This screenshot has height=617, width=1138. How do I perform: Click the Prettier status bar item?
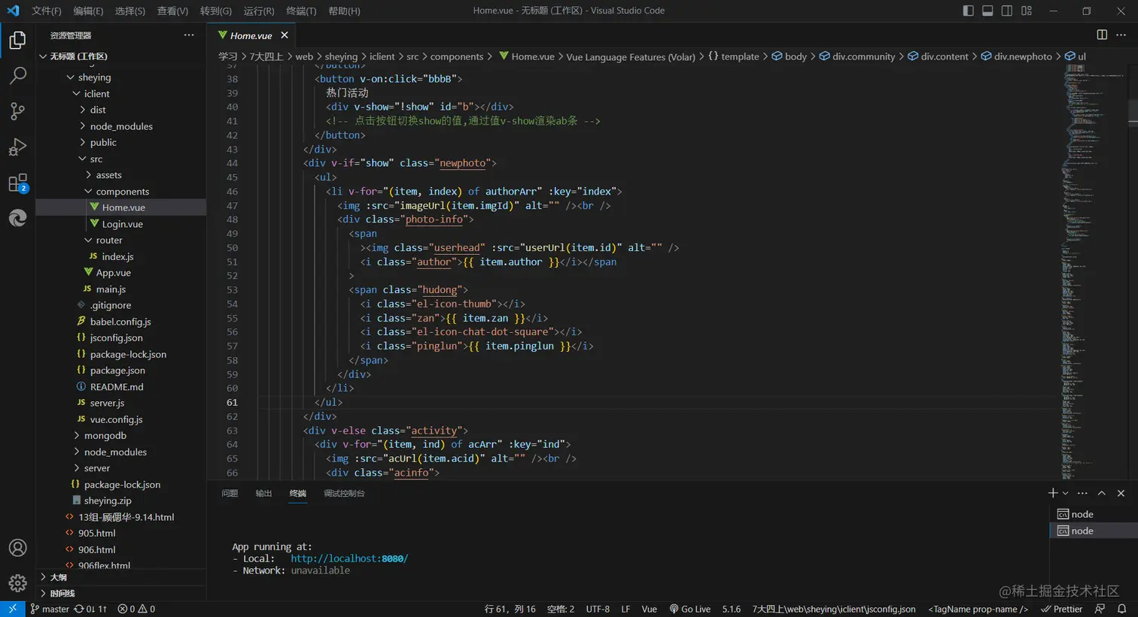pyautogui.click(x=1062, y=609)
